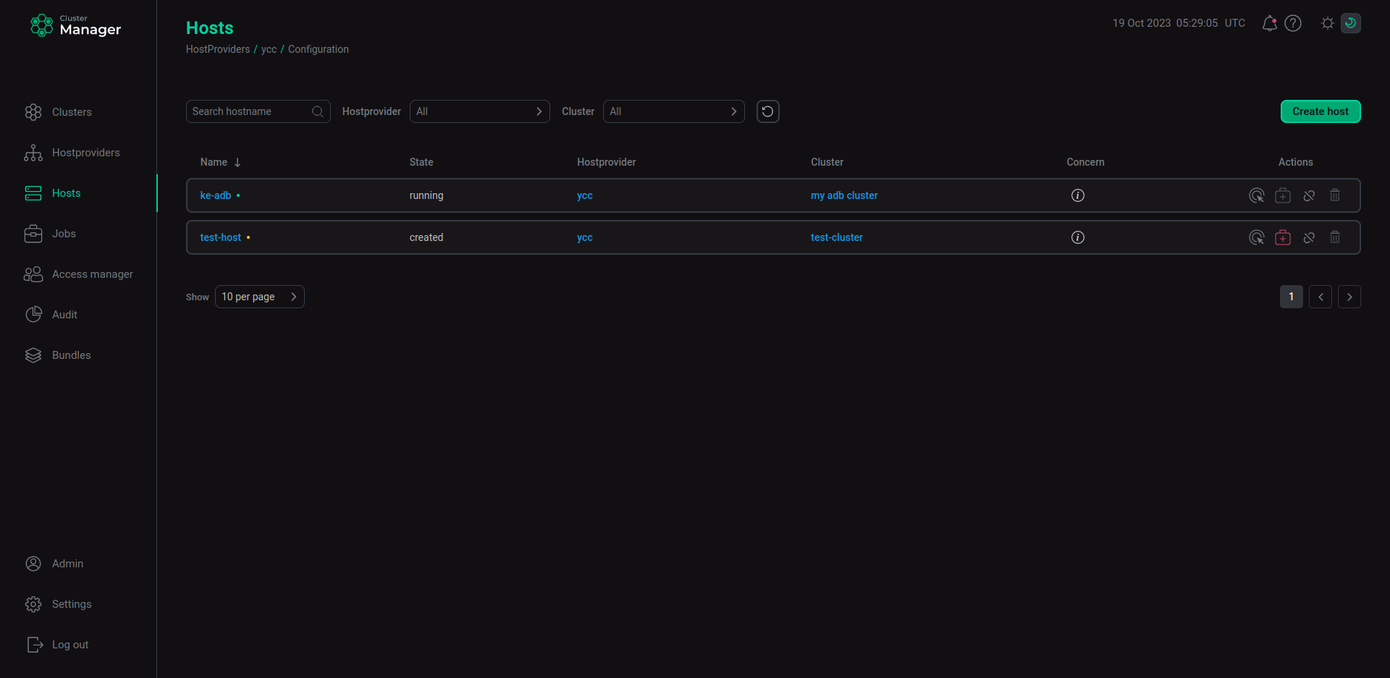Click the Jobs briefcase icon
The height and width of the screenshot is (678, 1390).
pos(33,234)
